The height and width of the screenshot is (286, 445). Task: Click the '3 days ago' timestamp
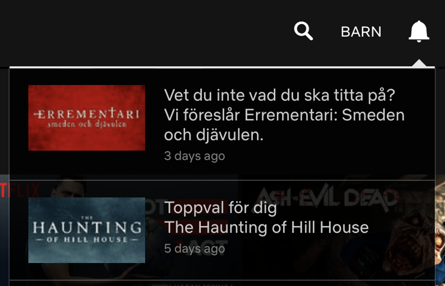coord(194,156)
